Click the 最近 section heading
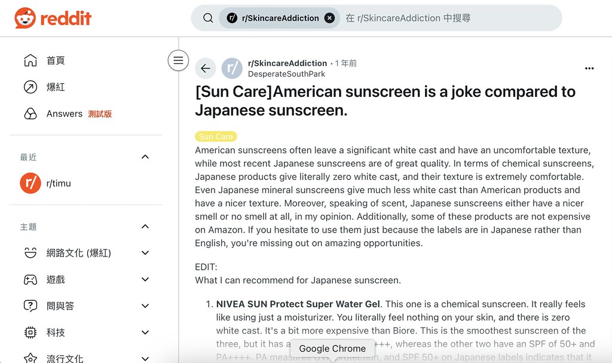The height and width of the screenshot is (363, 612). 29,157
